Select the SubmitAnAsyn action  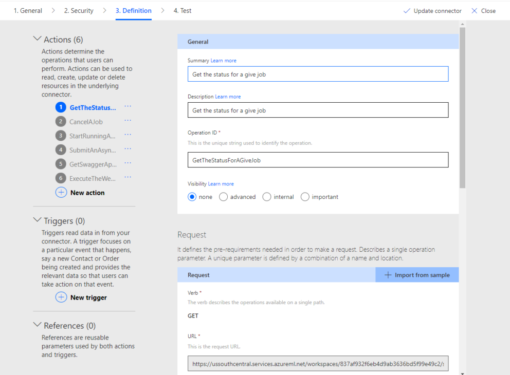(93, 150)
